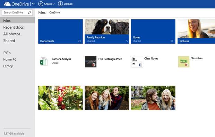The image size is (215, 137).
Task: Open the Laptop link under PCs
Action: click(x=8, y=66)
